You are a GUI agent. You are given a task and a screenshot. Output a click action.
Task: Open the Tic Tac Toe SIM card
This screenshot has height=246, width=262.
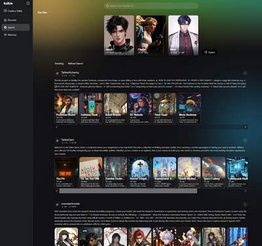[x=91, y=173]
